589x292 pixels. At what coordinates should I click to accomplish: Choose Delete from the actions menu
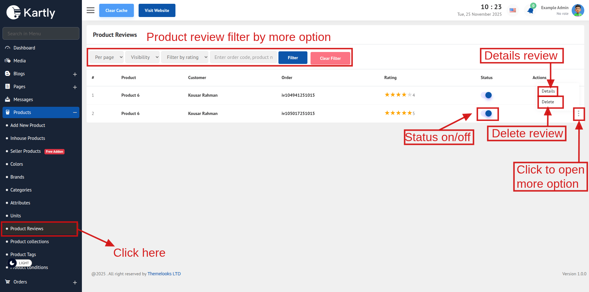[548, 102]
